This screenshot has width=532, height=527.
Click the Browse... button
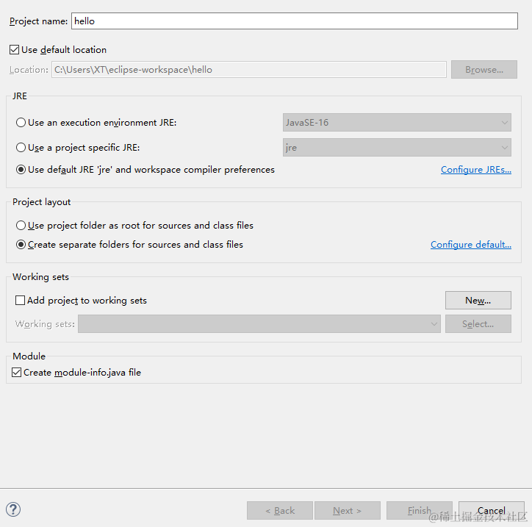point(484,70)
